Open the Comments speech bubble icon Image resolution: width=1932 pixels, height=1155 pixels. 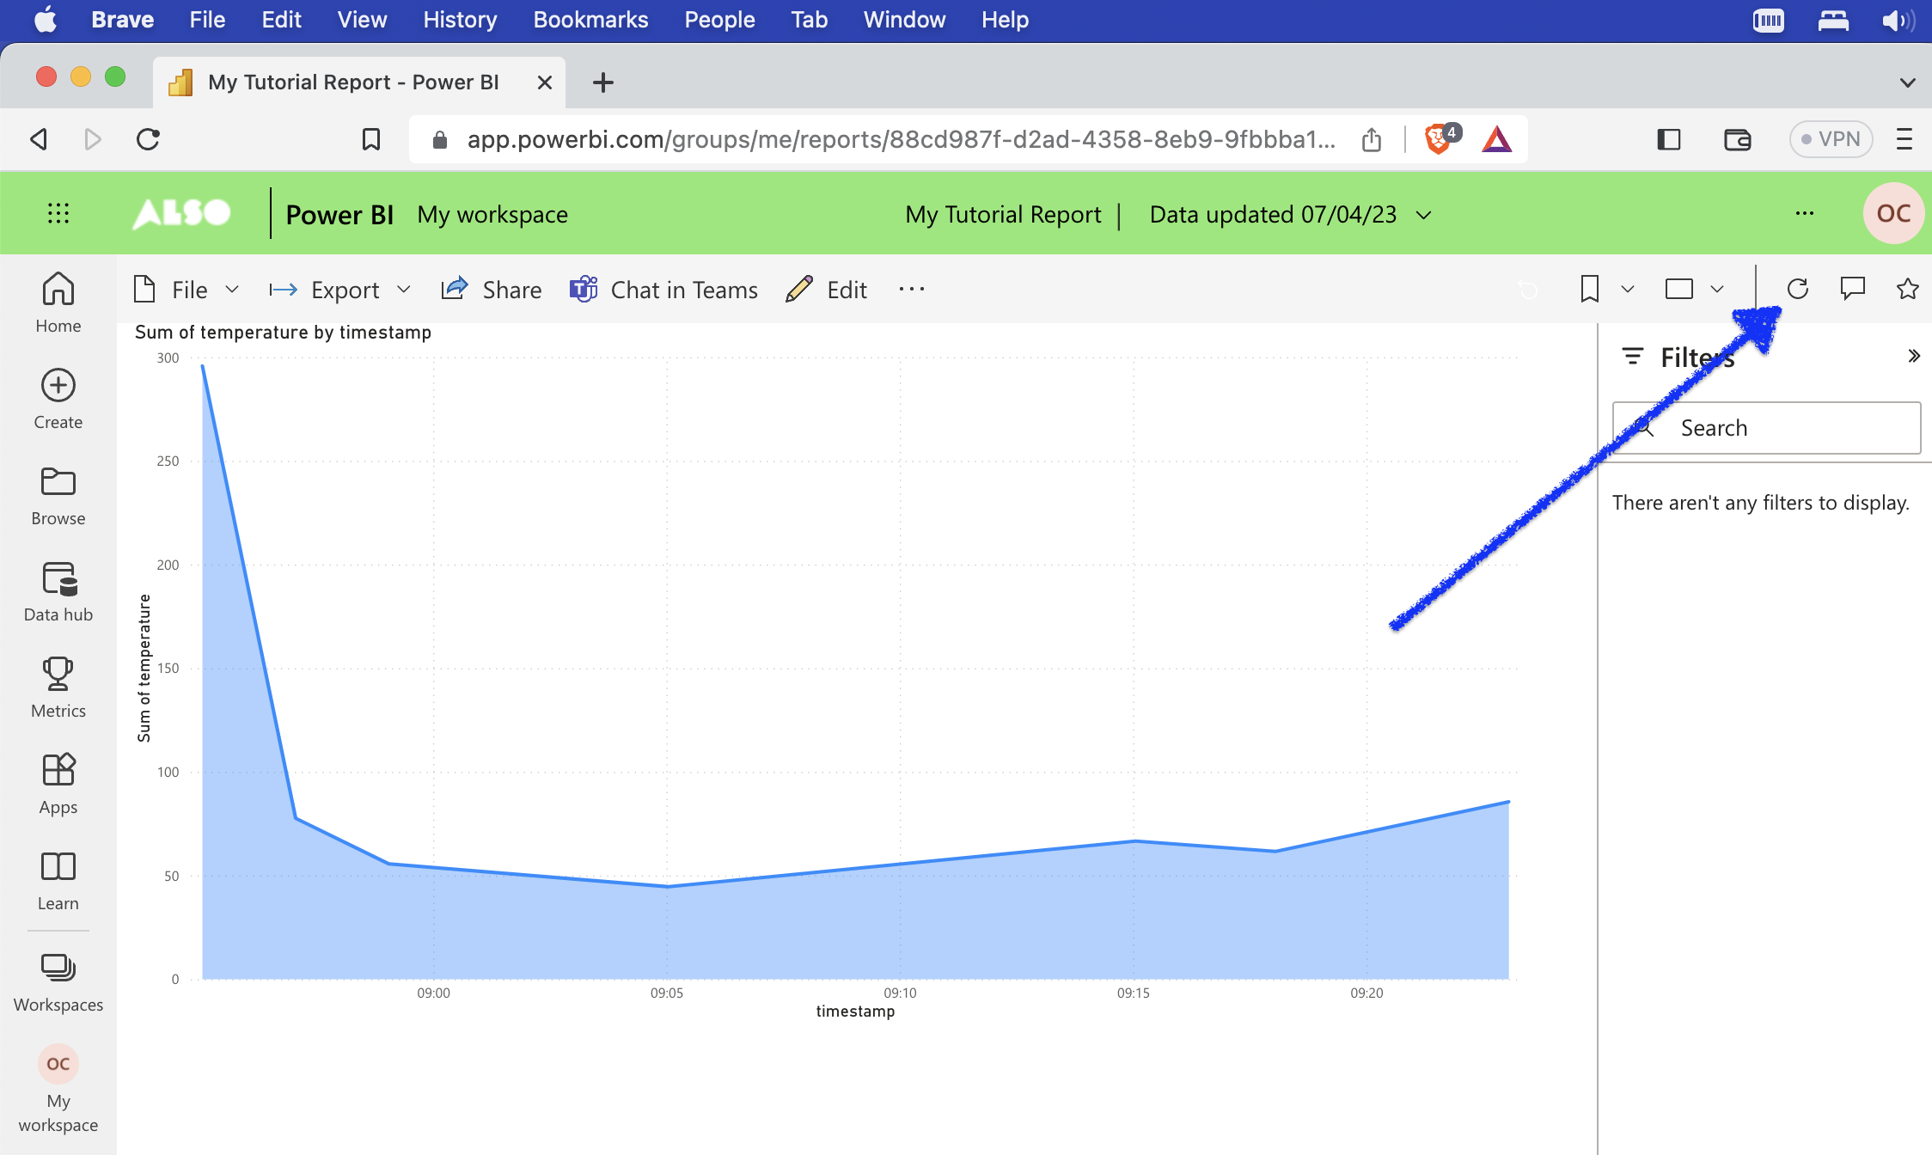1852,289
